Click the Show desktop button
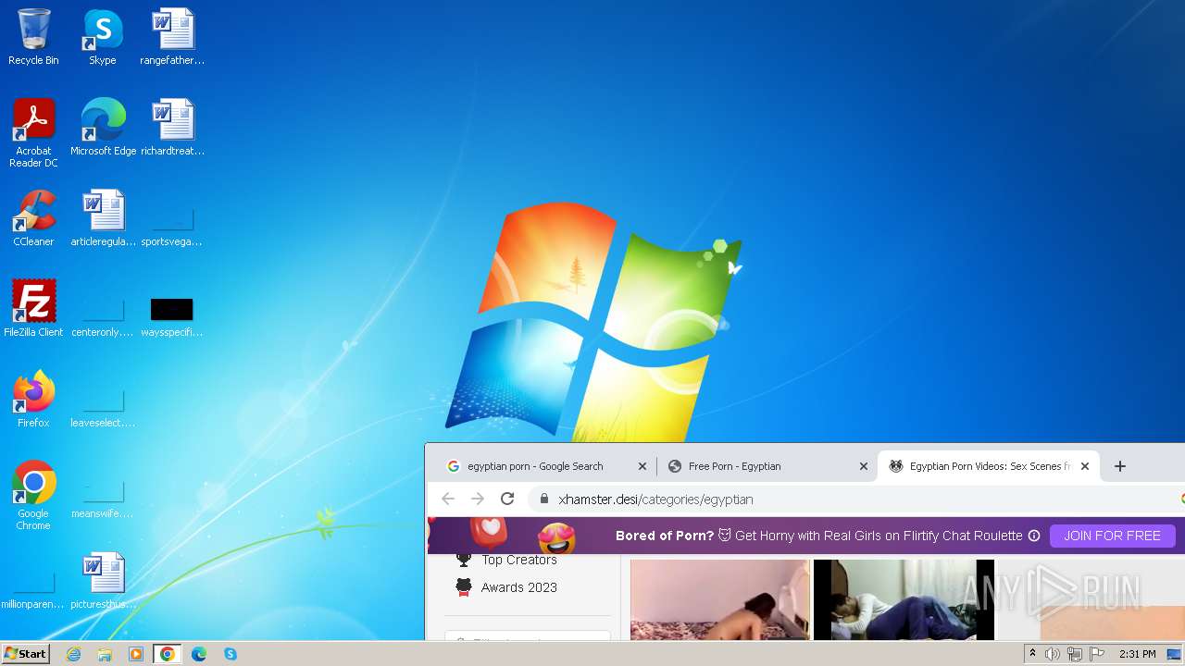 point(1175,654)
